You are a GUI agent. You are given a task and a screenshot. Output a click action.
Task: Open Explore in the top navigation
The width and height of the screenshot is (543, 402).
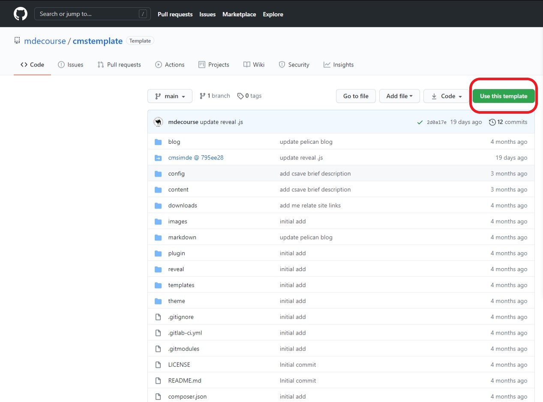273,14
